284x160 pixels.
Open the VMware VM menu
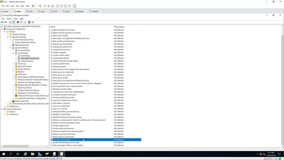pyautogui.click(x=17, y=6)
